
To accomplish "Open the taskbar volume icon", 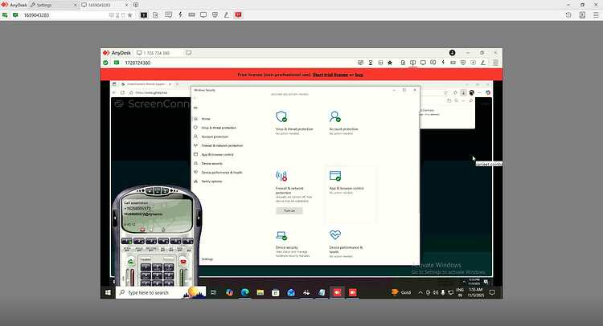I will [x=435, y=292].
